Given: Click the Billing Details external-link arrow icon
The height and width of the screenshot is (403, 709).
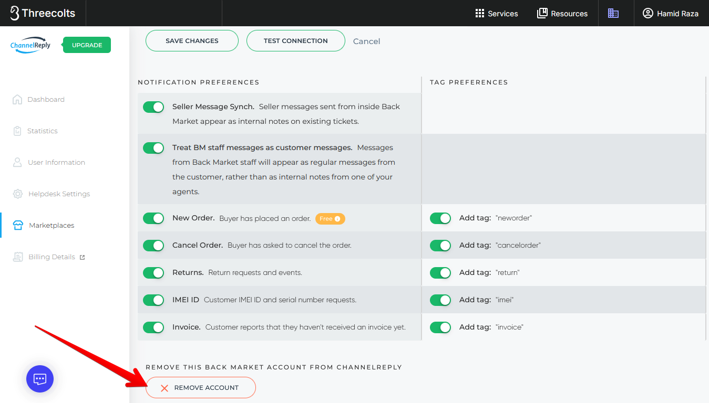Looking at the screenshot, I should pyautogui.click(x=83, y=257).
